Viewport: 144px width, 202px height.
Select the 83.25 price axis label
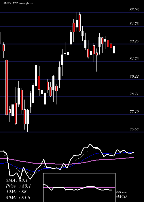coord(134,41)
